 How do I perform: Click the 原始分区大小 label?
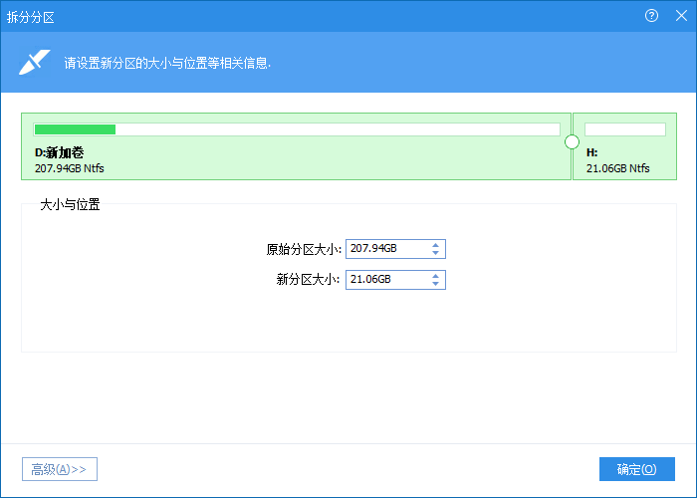pyautogui.click(x=304, y=249)
